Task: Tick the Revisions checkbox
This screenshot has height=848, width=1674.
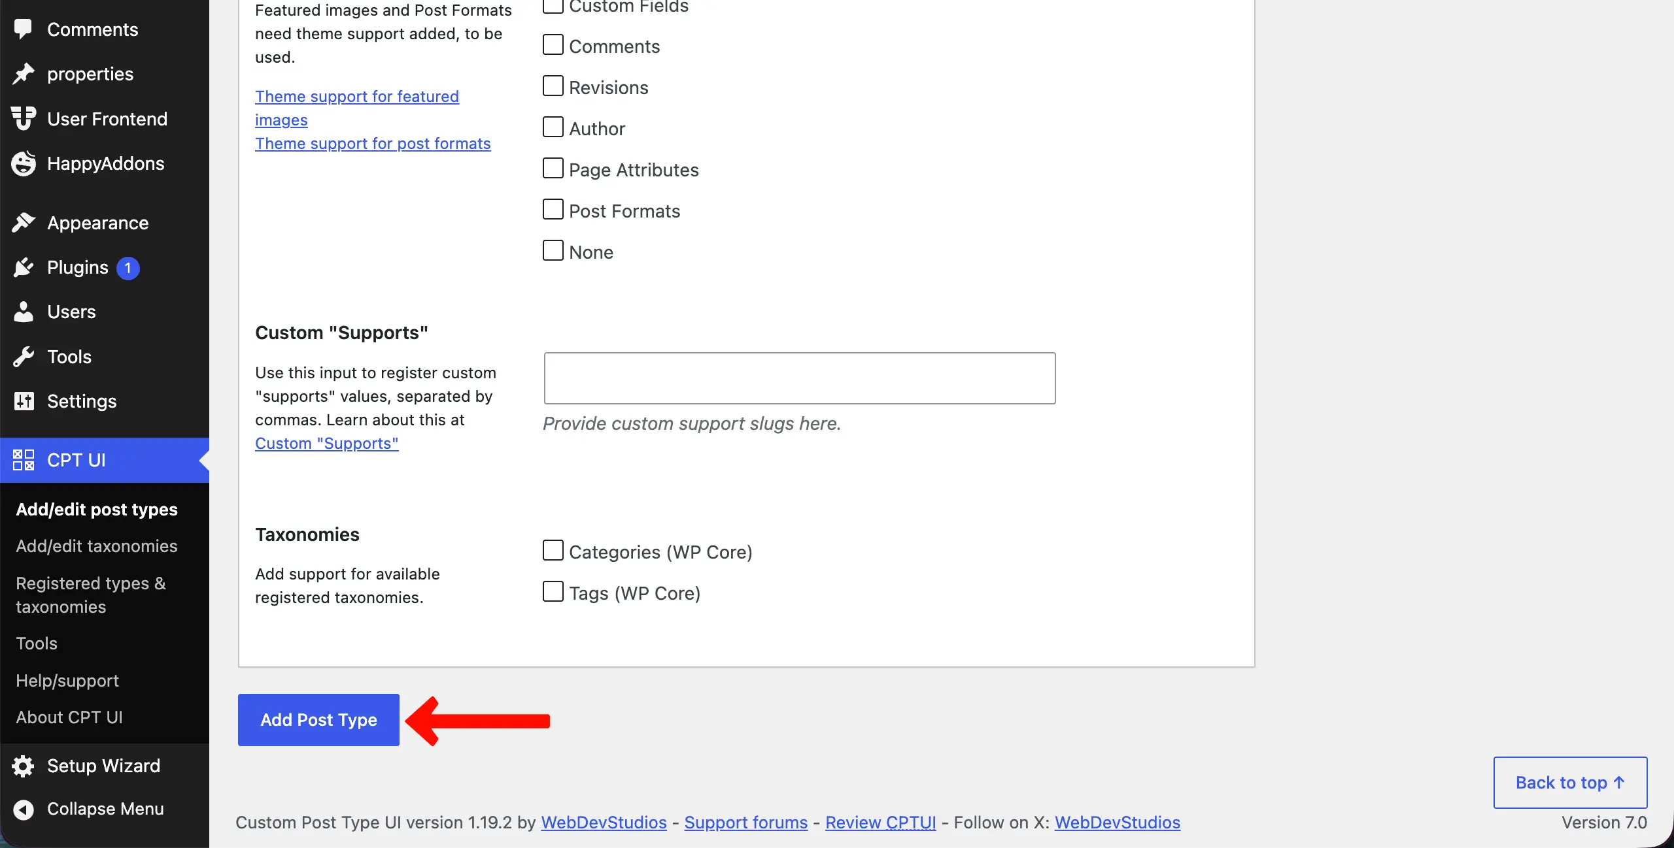Action: pos(553,86)
